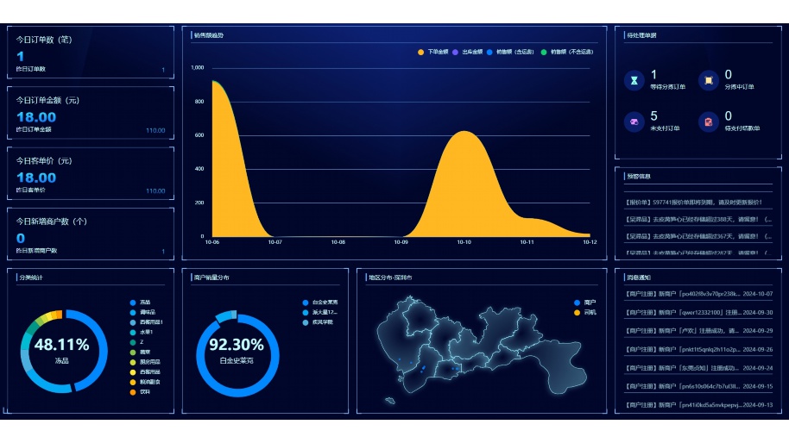The image size is (789, 443).
Task: Click the 今日新增商户数 card
Action: (91, 233)
